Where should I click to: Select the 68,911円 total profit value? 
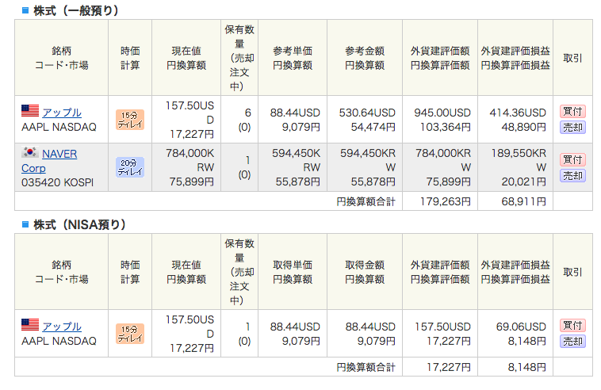pos(523,201)
